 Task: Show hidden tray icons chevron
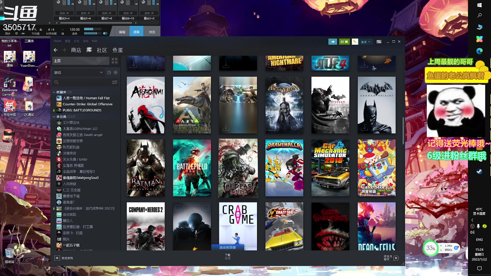pos(472,220)
